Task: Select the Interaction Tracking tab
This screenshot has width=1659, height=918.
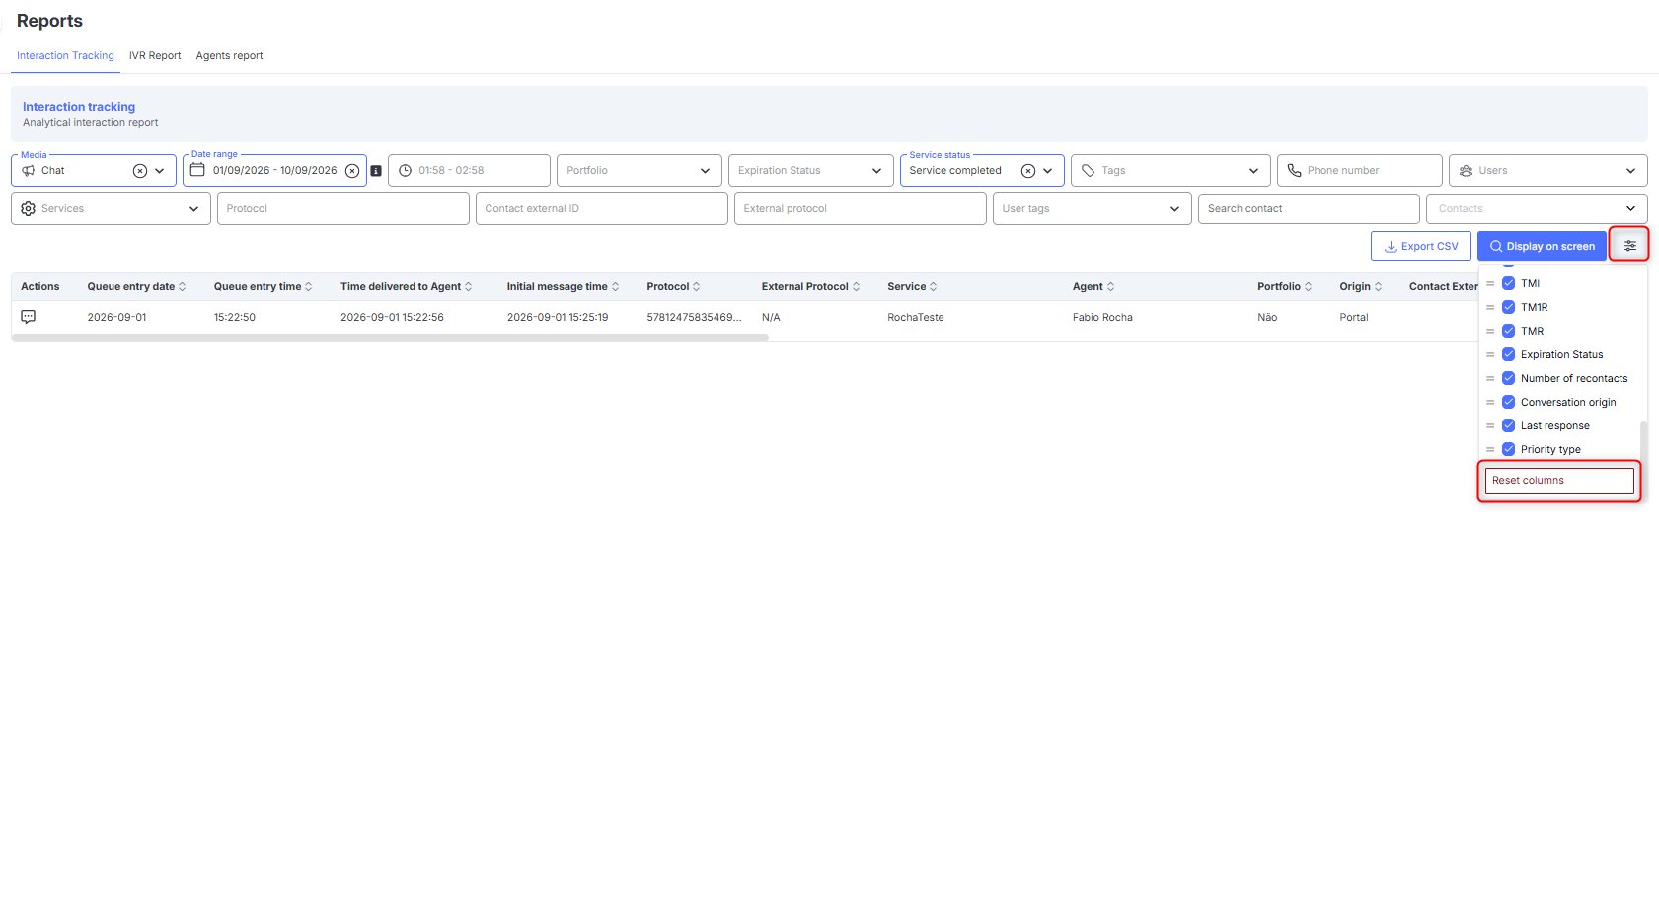Action: 65,56
